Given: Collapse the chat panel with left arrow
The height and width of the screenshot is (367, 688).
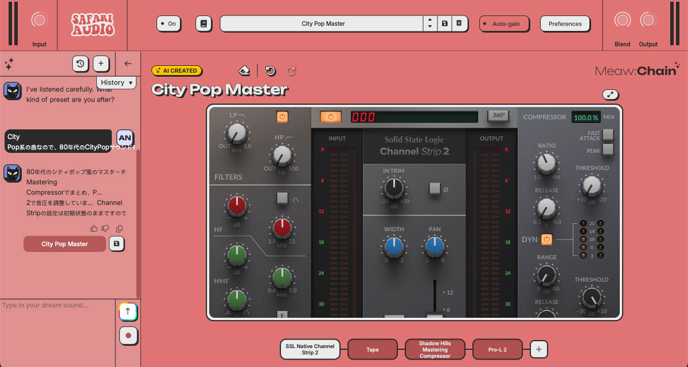Looking at the screenshot, I should click(128, 64).
